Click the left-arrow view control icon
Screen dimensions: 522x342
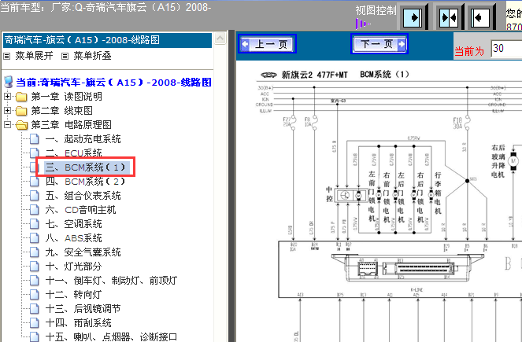click(x=480, y=17)
